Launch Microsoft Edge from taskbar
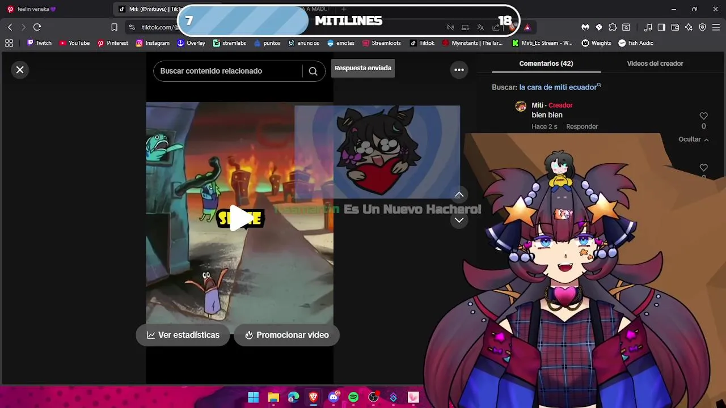Image resolution: width=726 pixels, height=408 pixels. click(293, 397)
